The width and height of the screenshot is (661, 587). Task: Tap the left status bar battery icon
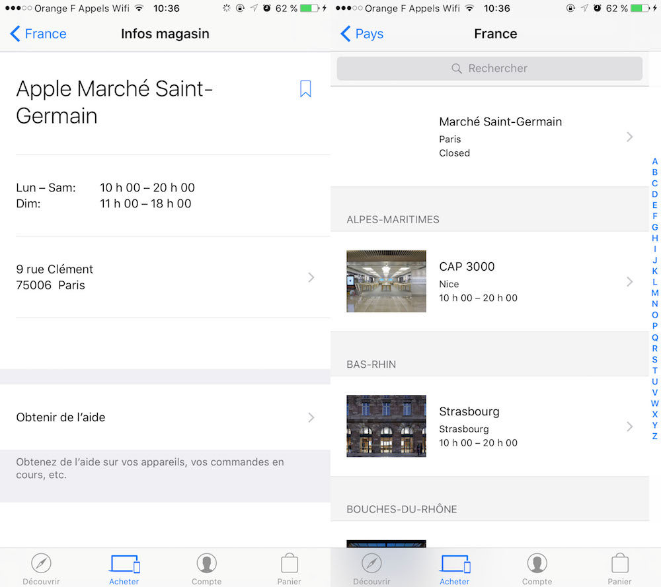tap(309, 8)
